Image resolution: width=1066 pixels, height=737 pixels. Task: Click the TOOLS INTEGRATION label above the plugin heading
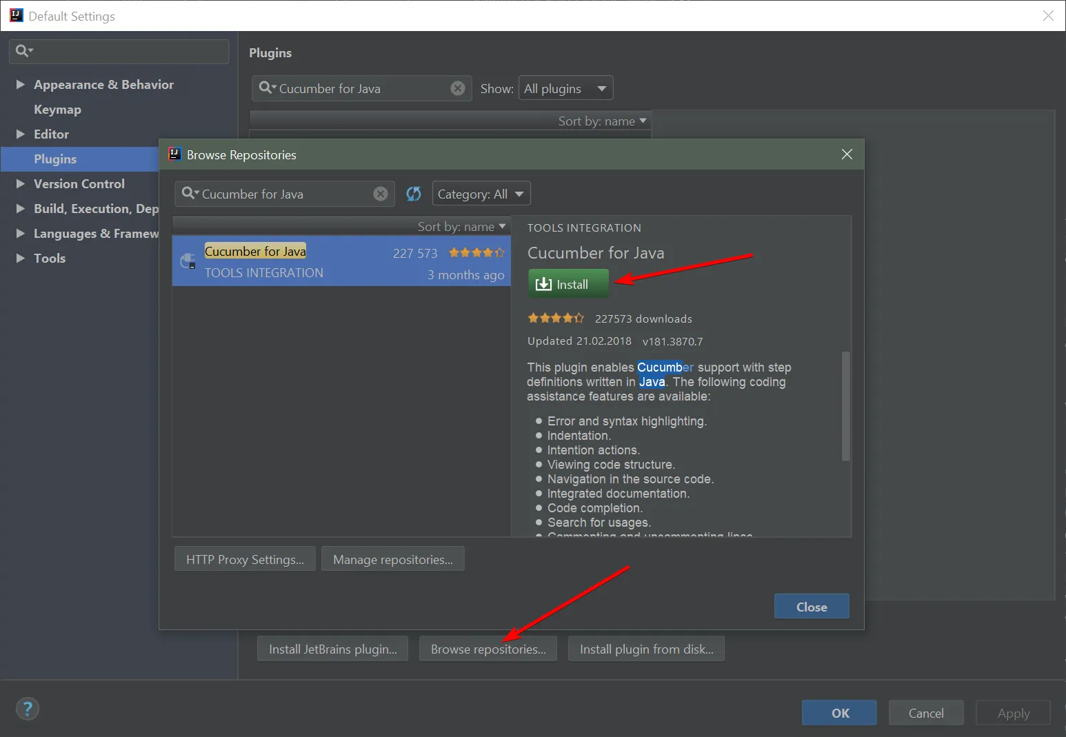(x=584, y=228)
